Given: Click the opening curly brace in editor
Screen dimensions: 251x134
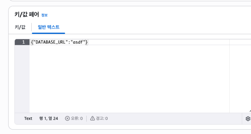Looking at the screenshot, I should [32, 42].
